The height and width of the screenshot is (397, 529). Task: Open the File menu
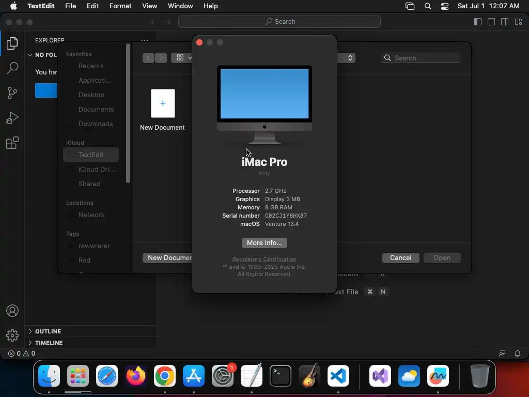tap(70, 6)
